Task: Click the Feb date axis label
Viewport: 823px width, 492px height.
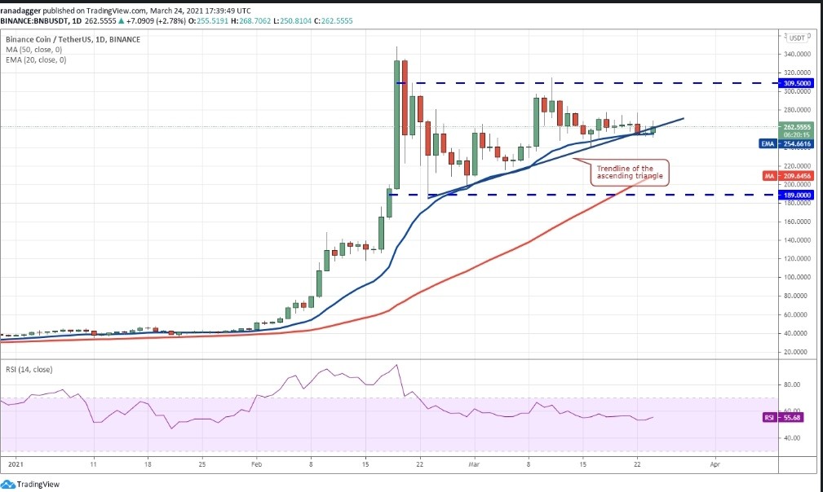Action: point(256,464)
